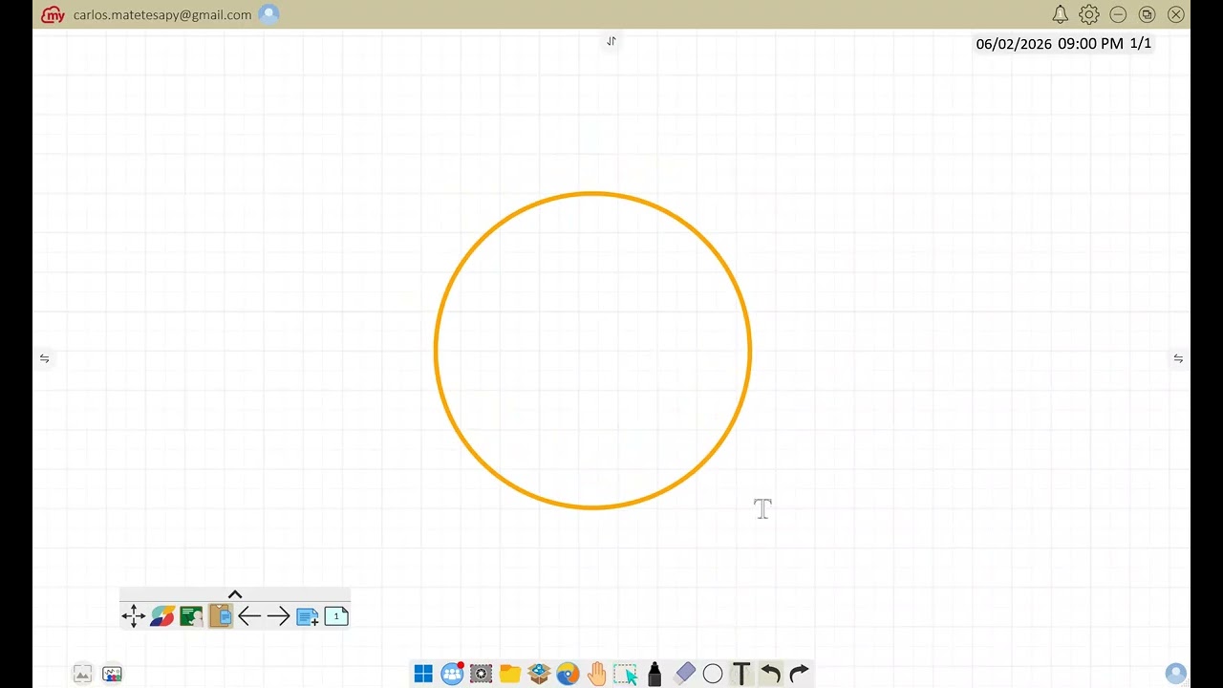Open the green classroom presenter icon
The width and height of the screenshot is (1223, 688).
point(192,616)
